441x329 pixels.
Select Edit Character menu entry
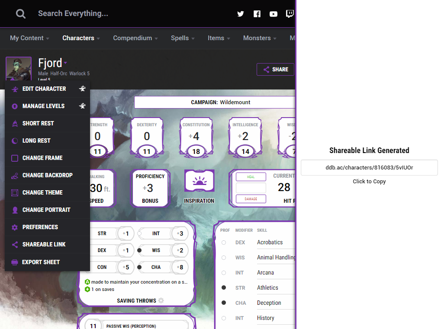(47, 89)
